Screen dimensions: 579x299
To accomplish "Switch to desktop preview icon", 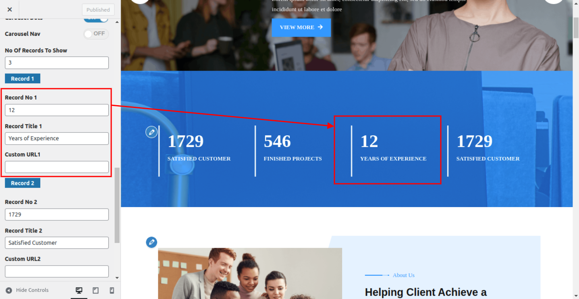I will 79,290.
